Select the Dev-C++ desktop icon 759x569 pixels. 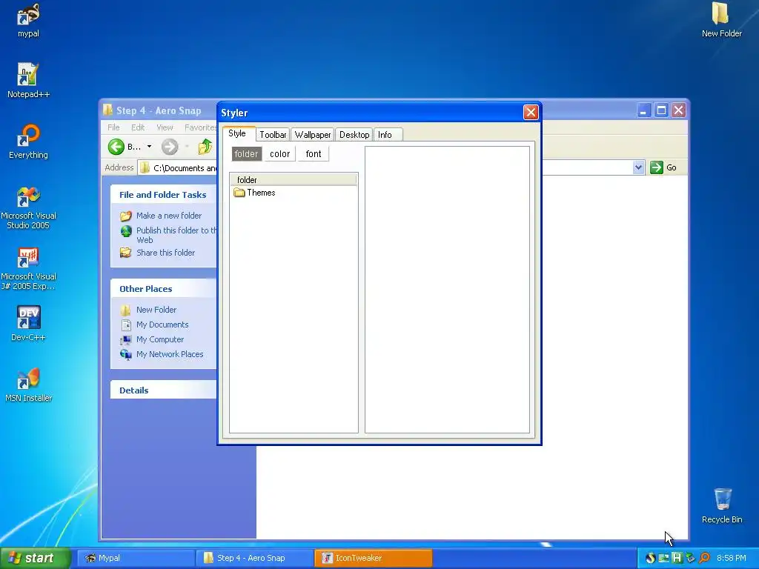[28, 323]
